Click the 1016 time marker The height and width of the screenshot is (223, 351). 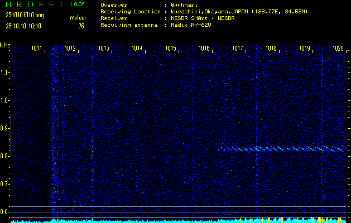point(204,48)
